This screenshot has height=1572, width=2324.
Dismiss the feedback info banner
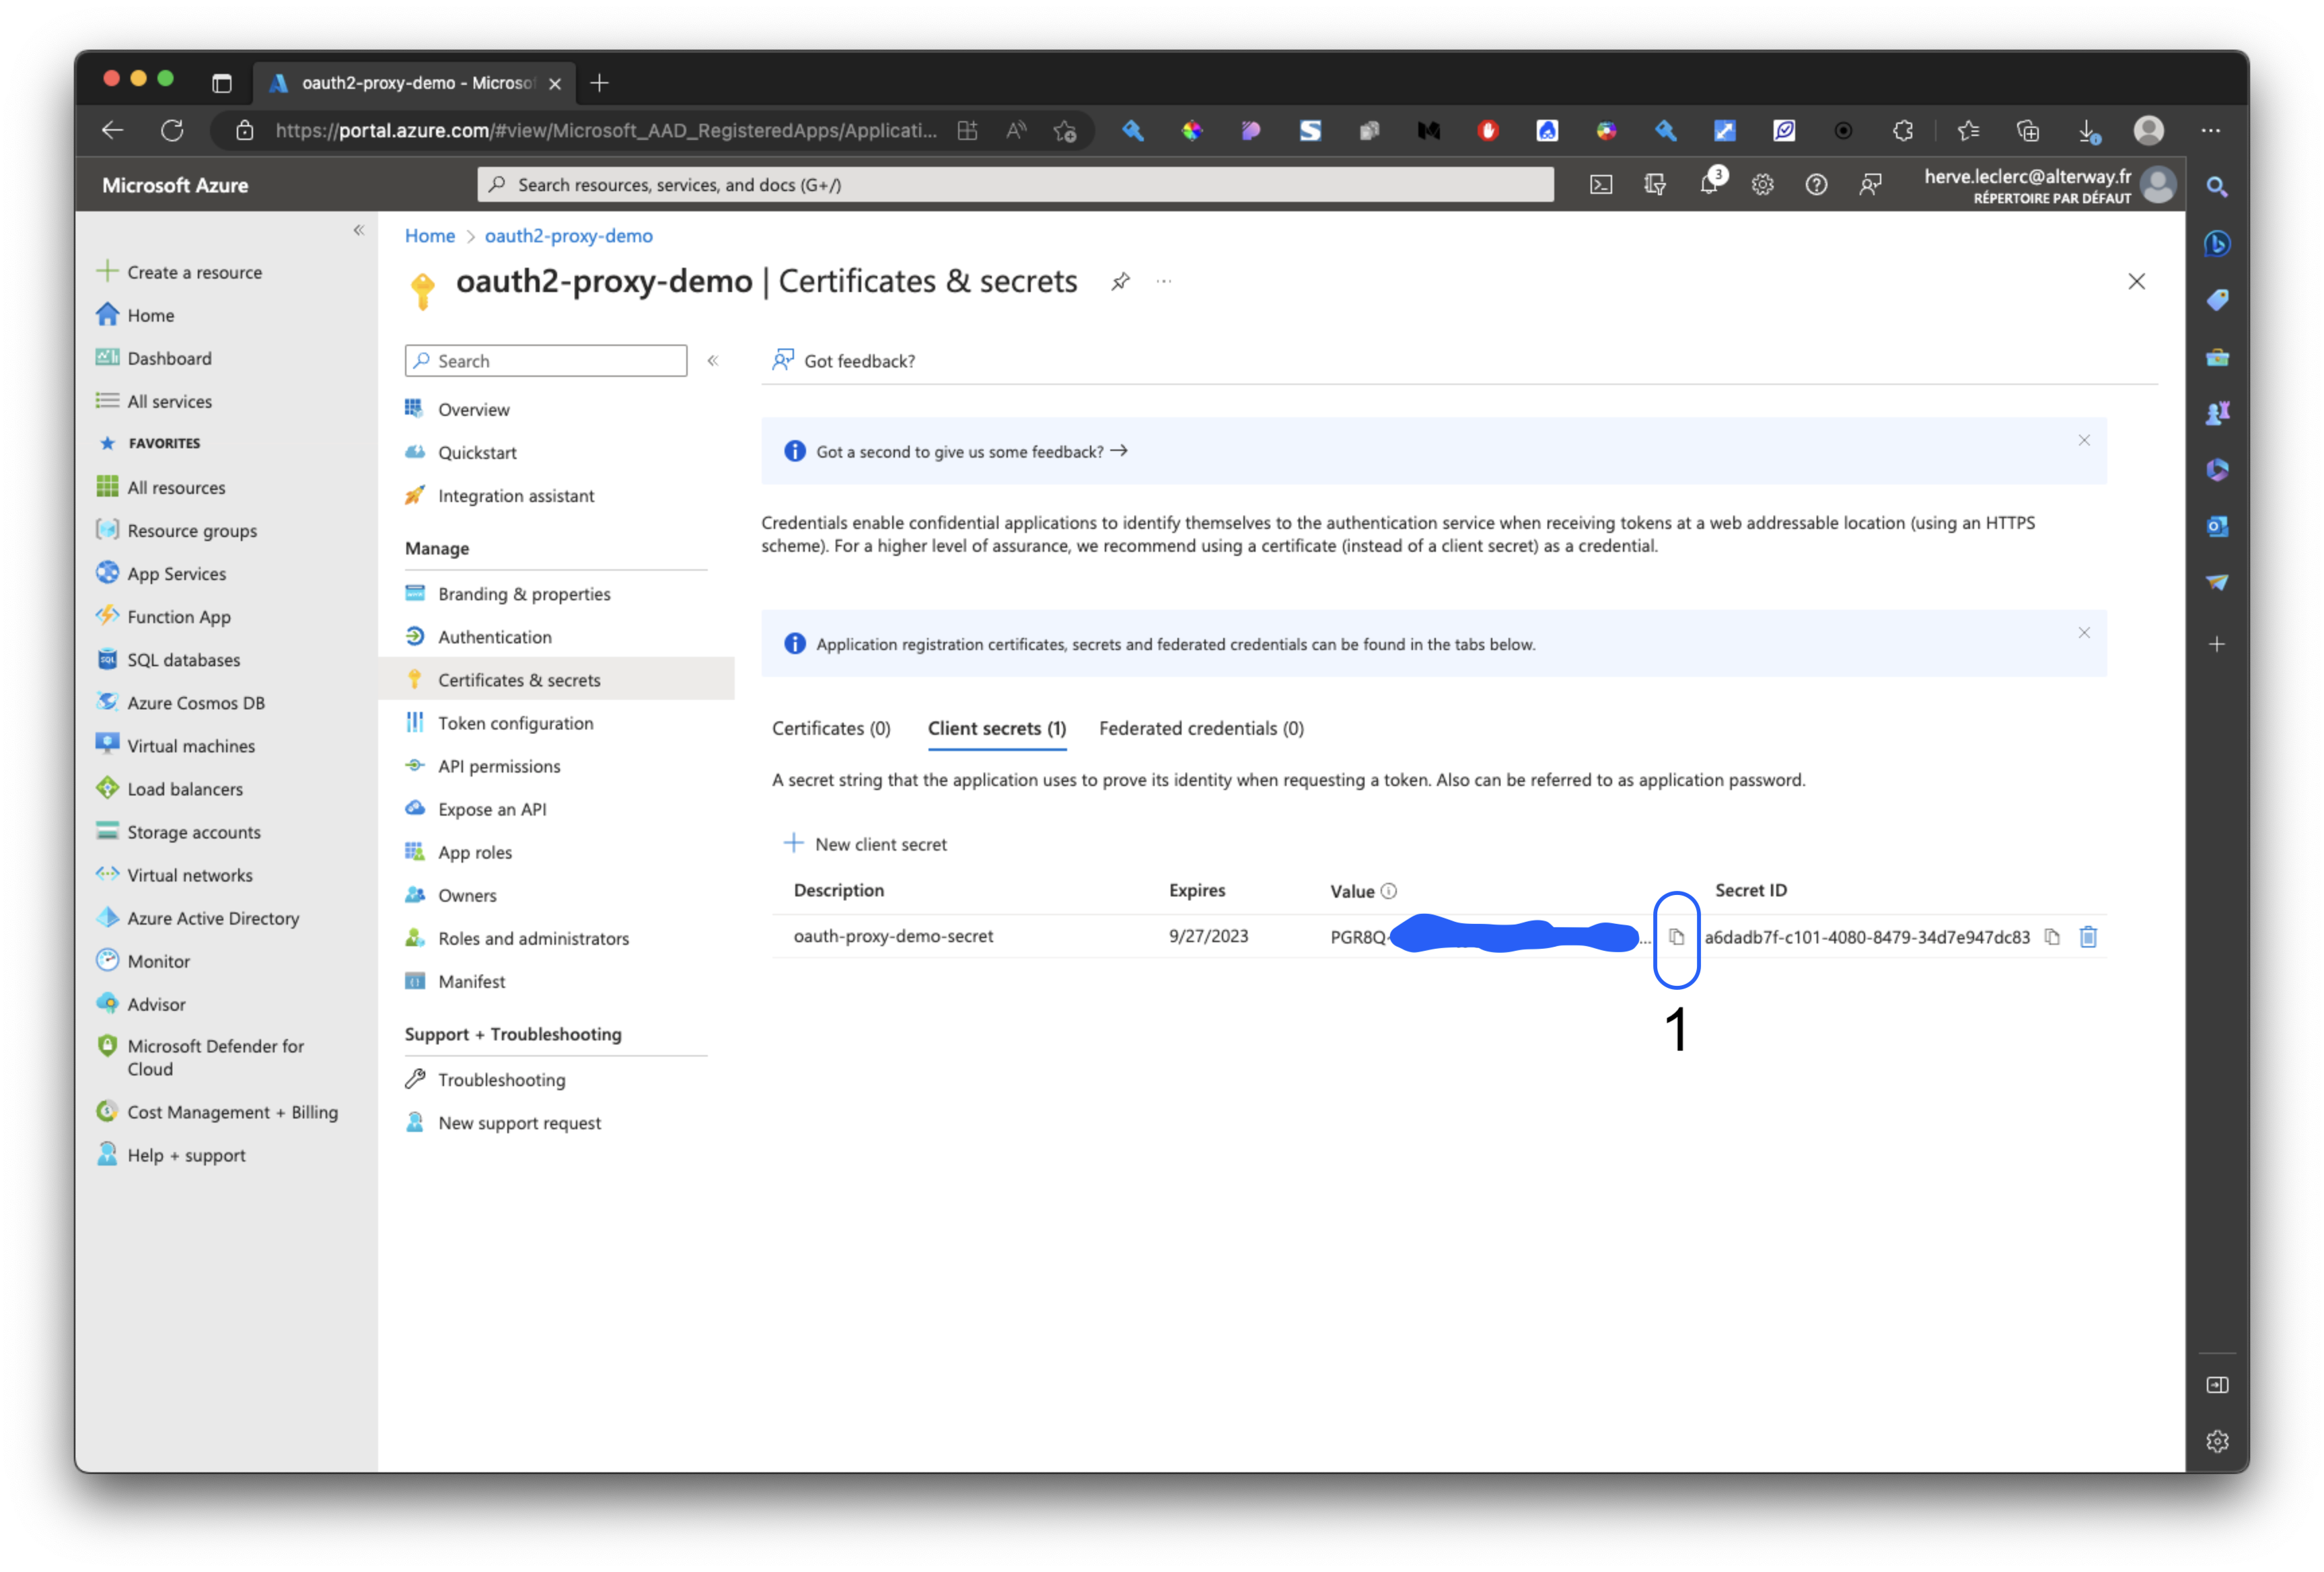click(x=2084, y=440)
